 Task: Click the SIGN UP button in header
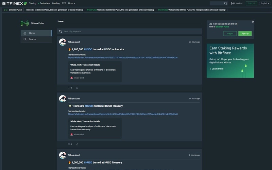pyautogui.click(x=251, y=3)
